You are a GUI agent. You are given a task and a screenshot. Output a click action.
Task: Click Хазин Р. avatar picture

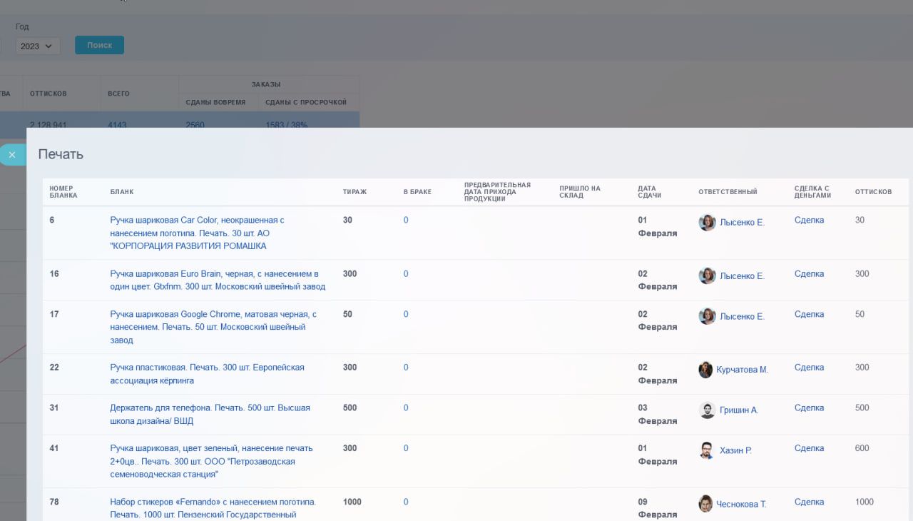pyautogui.click(x=706, y=450)
